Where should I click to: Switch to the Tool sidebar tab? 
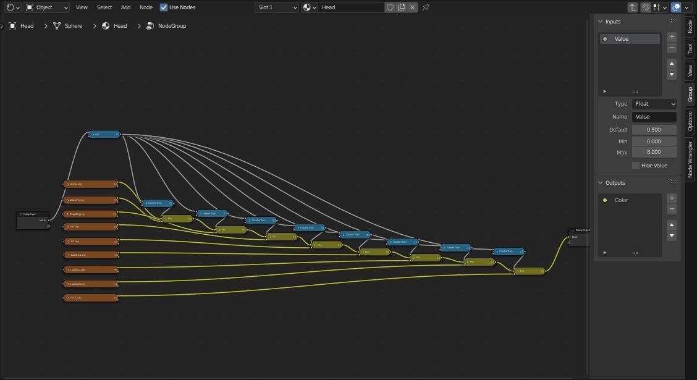point(690,49)
